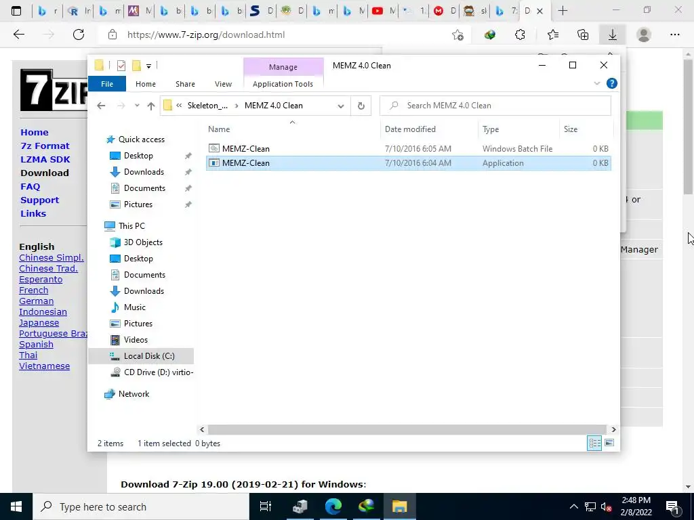The width and height of the screenshot is (694, 520).
Task: Select Local Disk (C:) in navigation pane
Action: point(148,356)
